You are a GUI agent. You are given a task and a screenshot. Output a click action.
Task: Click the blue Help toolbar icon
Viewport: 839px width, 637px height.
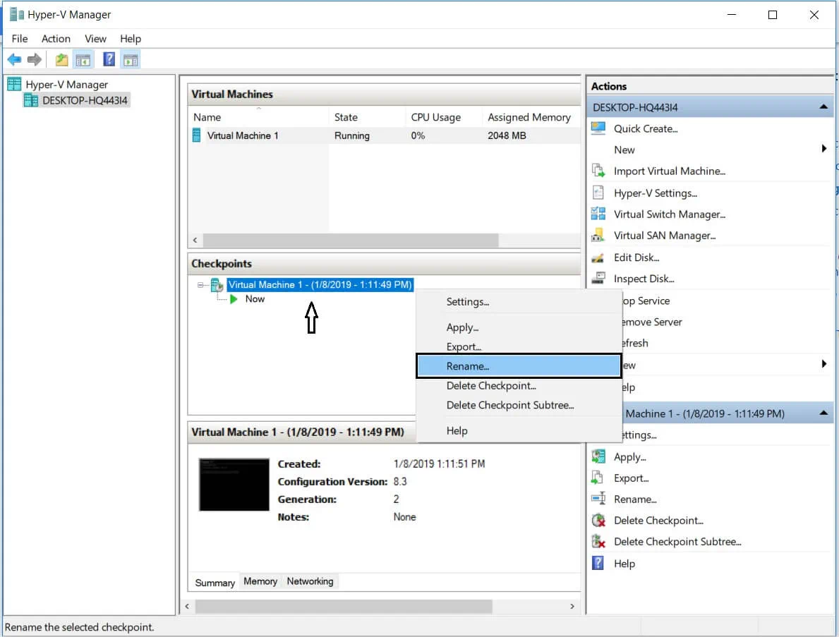109,60
